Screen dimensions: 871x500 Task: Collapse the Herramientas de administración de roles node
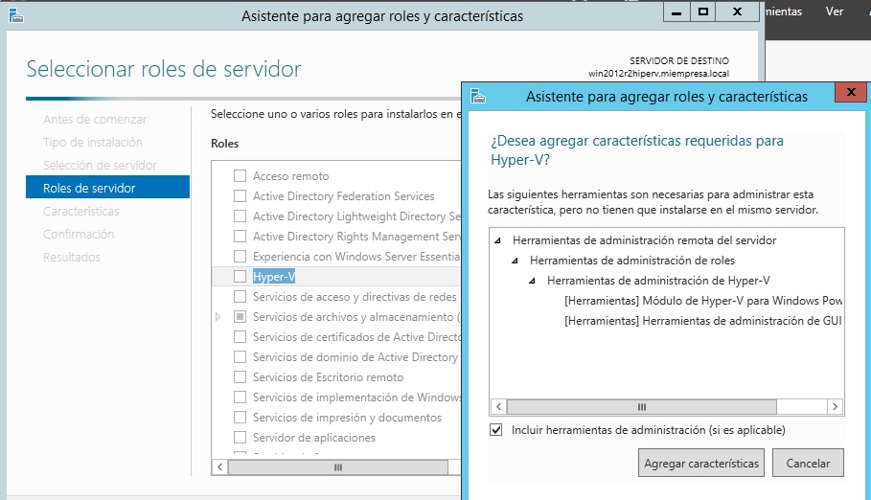(516, 261)
